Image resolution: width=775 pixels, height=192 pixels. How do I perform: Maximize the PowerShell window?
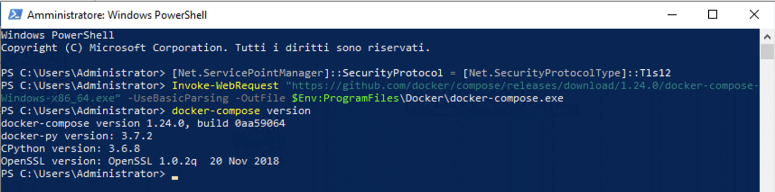(x=712, y=14)
